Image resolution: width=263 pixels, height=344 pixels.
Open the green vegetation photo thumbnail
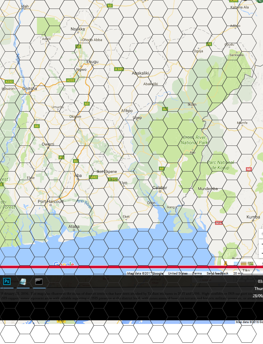tap(251, 263)
